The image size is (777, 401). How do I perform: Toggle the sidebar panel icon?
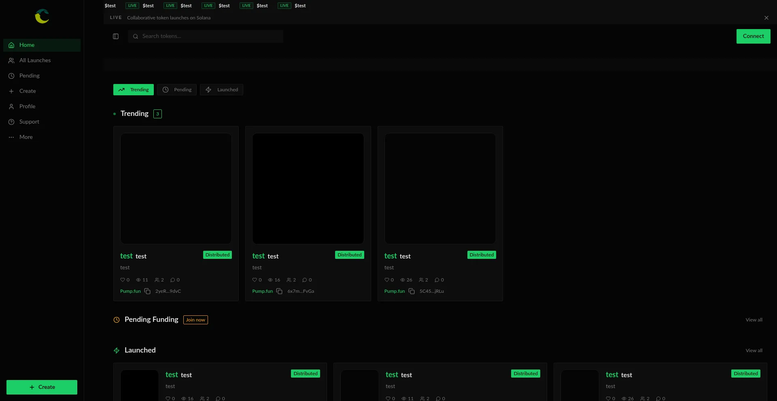[x=116, y=36]
